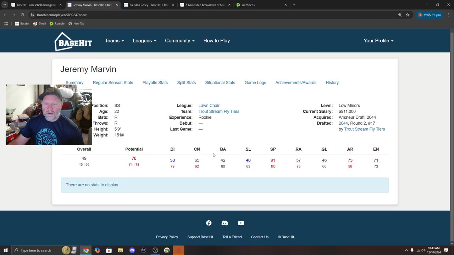
Task: Expand the Your Profile dropdown
Action: [378, 41]
